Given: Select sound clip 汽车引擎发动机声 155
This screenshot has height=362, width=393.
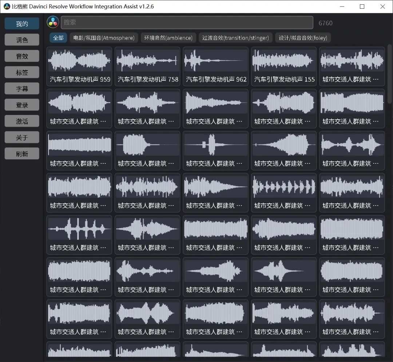Looking at the screenshot, I should click(284, 66).
